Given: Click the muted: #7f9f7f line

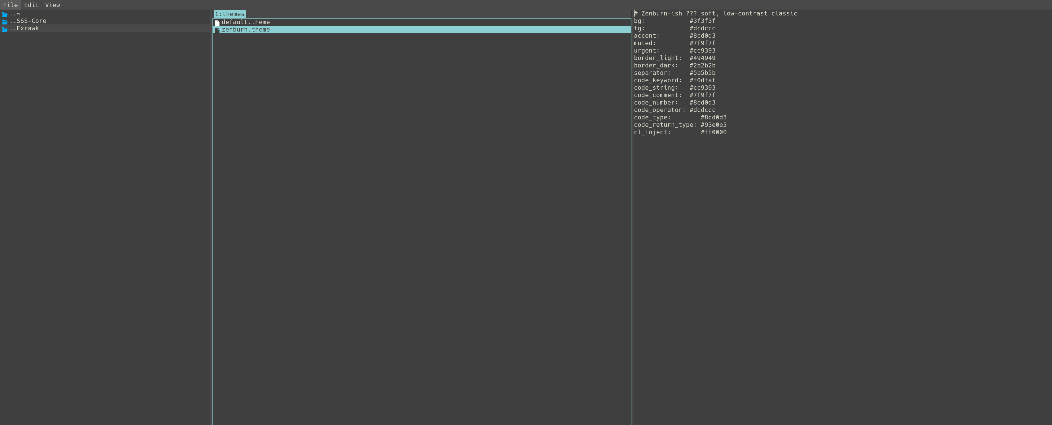Looking at the screenshot, I should tap(674, 43).
